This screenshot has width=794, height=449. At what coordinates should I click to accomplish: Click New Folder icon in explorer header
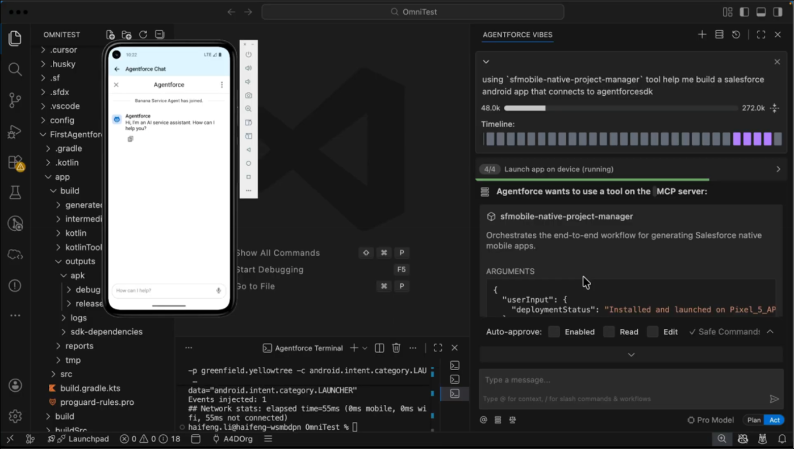(x=127, y=35)
